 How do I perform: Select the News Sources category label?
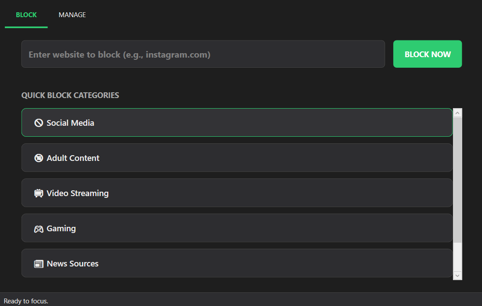(73, 264)
